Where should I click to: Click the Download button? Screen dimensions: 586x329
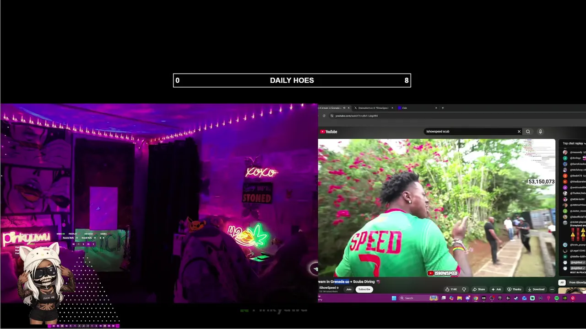536,289
